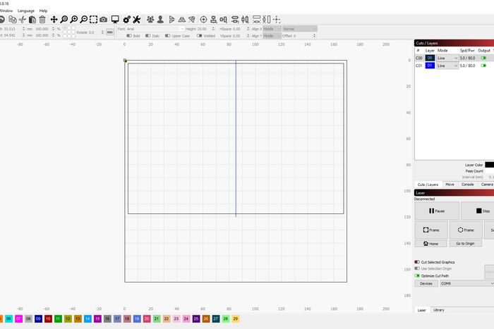Toggle output switch for layer C00
The width and height of the screenshot is (494, 329).
(484, 58)
